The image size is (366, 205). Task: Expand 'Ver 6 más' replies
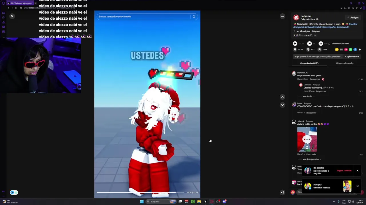[x=309, y=96]
